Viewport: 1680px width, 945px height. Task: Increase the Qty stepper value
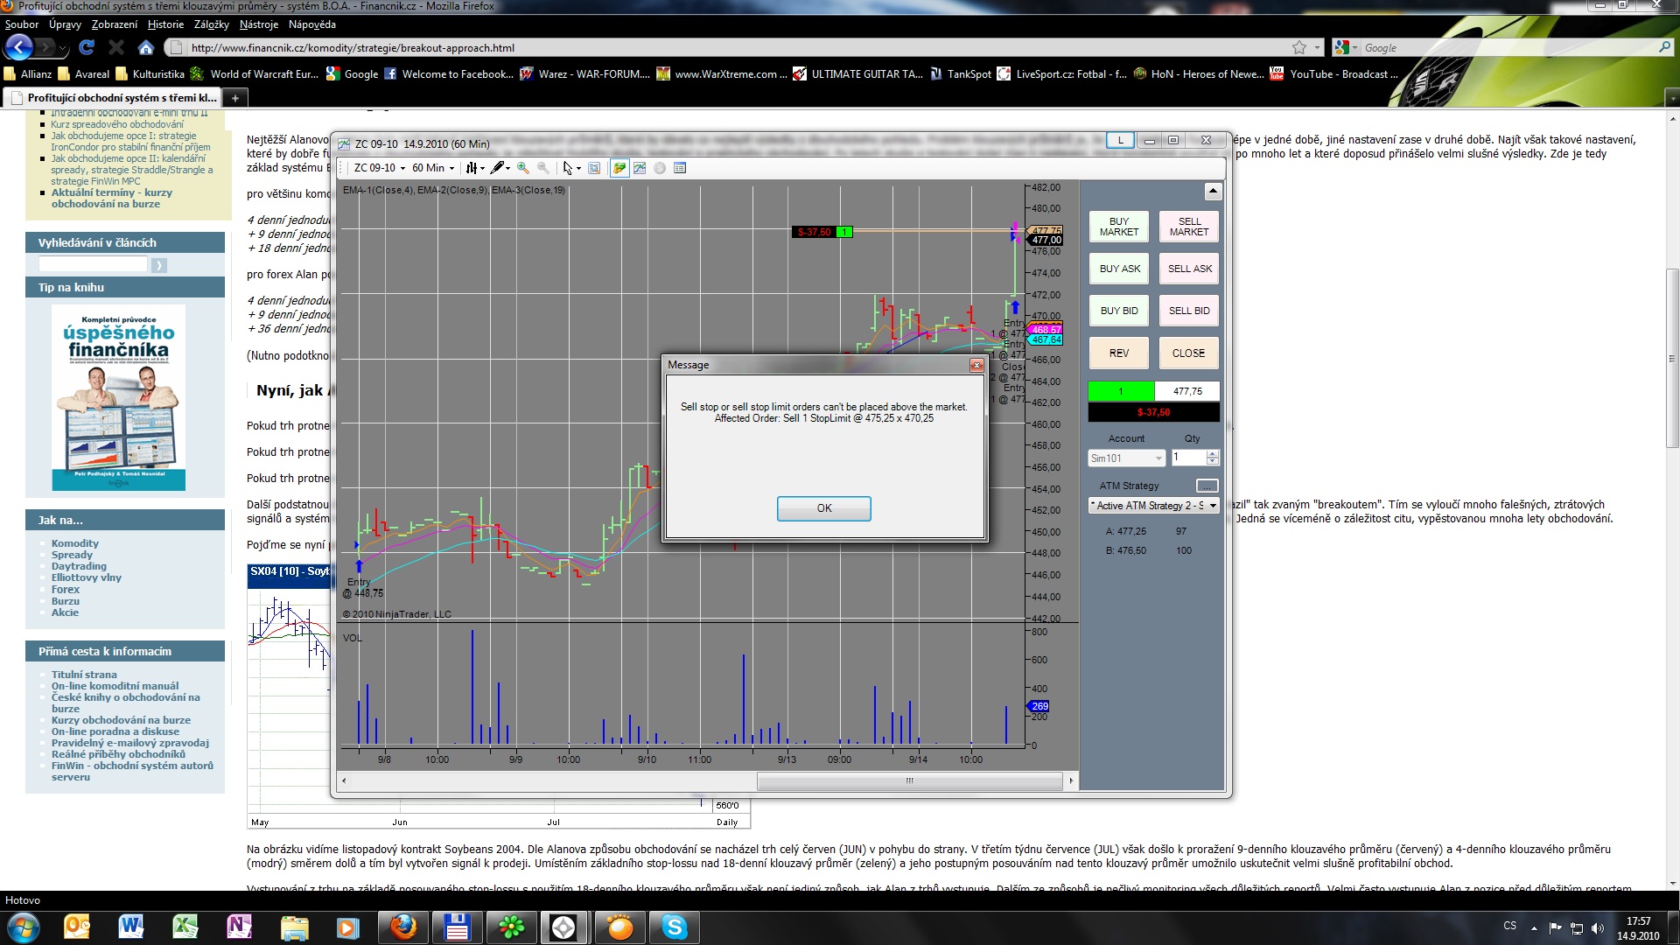[x=1212, y=453]
